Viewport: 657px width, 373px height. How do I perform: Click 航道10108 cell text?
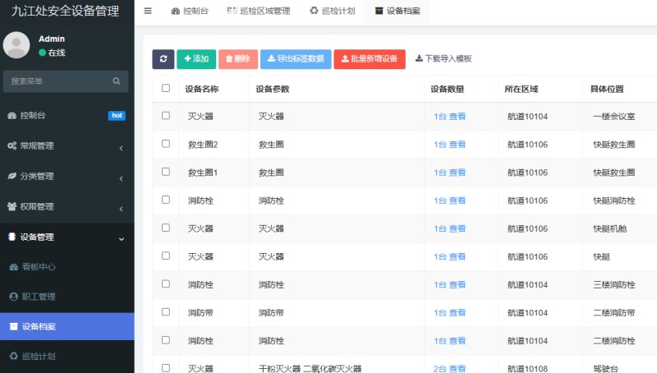(527, 369)
